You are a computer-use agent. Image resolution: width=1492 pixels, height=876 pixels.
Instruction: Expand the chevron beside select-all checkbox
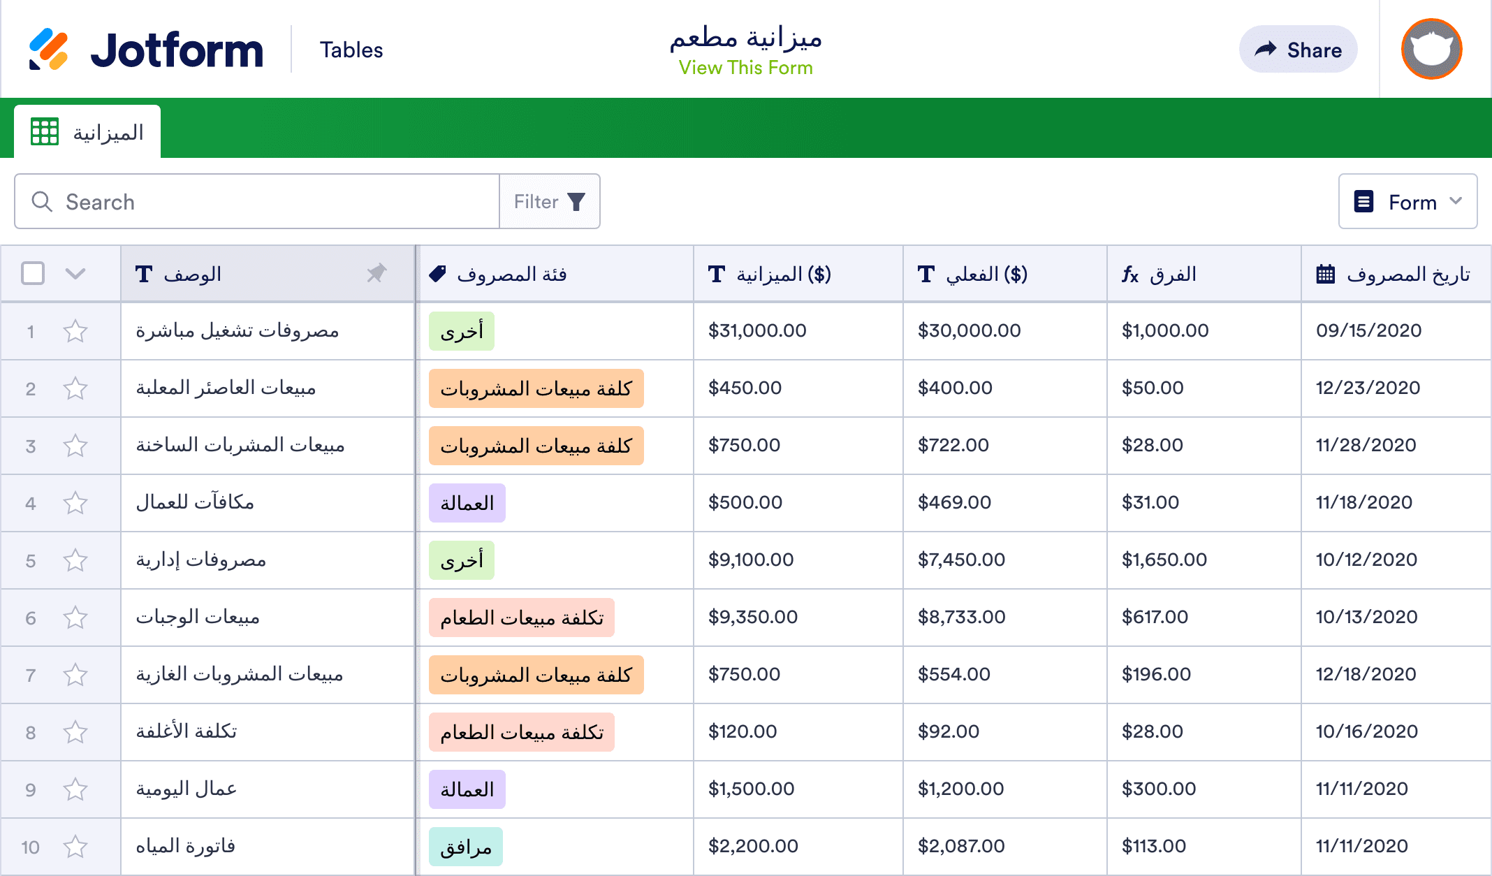click(75, 273)
